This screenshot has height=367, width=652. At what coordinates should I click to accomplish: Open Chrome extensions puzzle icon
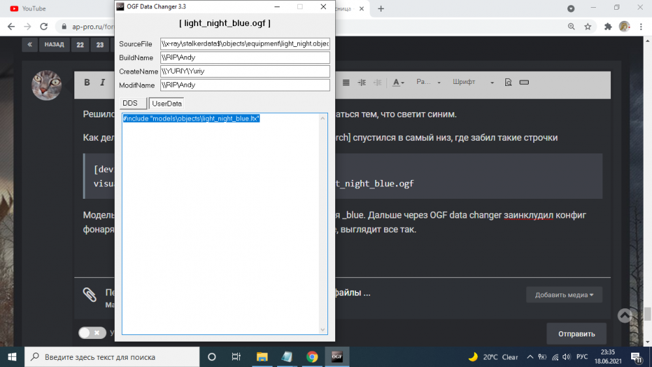[608, 27]
